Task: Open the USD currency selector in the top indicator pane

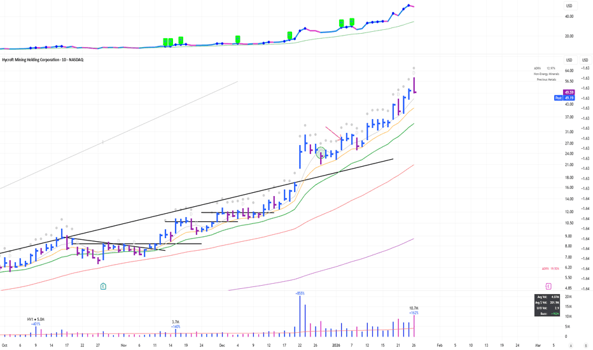Action: point(569,6)
